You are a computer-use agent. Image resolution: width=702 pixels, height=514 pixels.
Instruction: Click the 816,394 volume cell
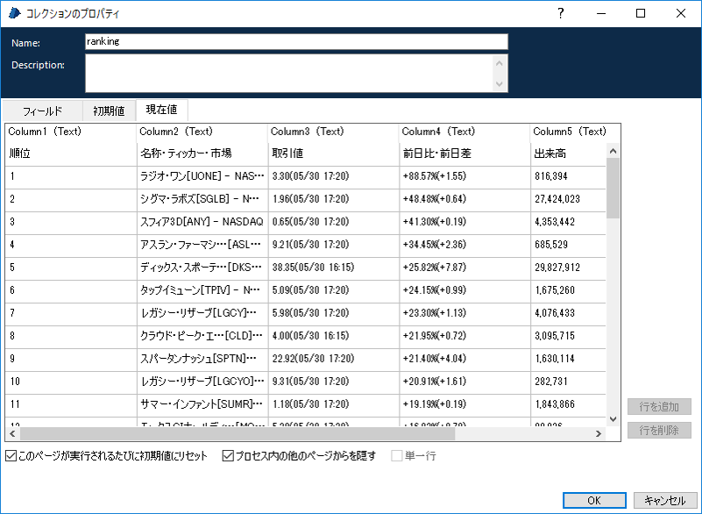568,176
